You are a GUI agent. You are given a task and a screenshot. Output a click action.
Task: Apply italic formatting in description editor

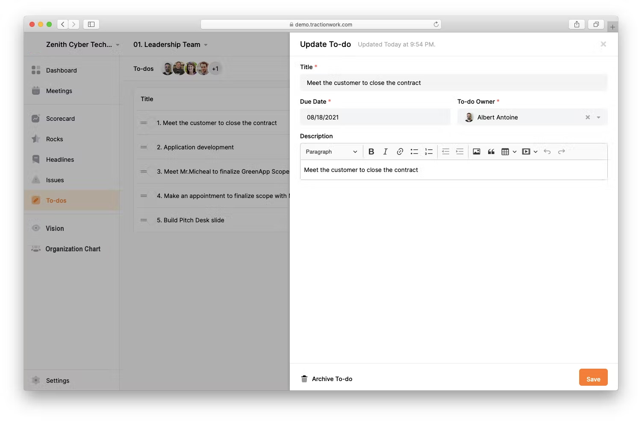(x=385, y=151)
